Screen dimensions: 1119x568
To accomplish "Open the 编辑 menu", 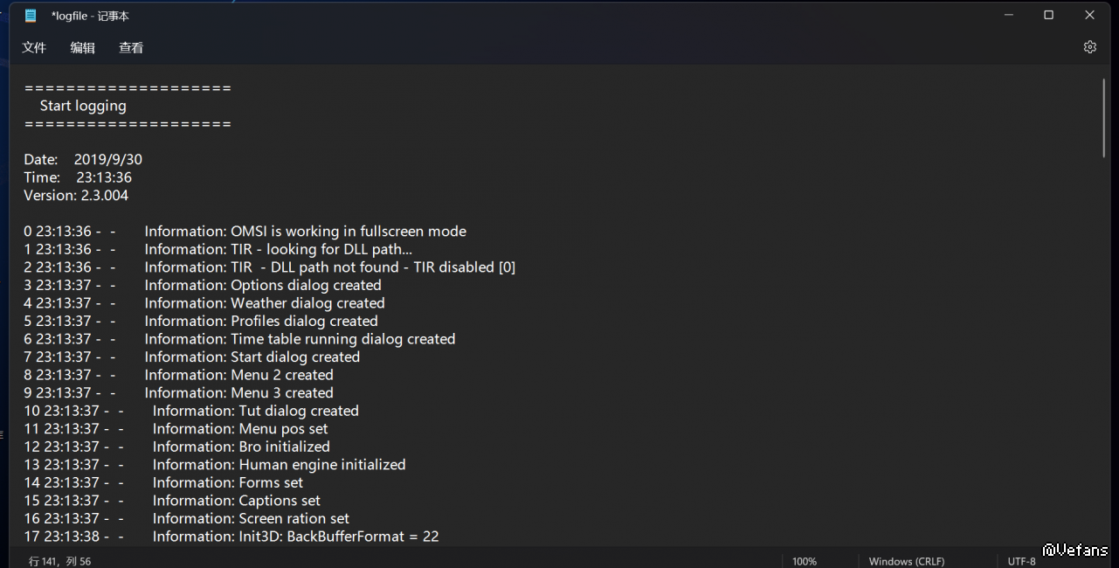I will pyautogui.click(x=83, y=48).
